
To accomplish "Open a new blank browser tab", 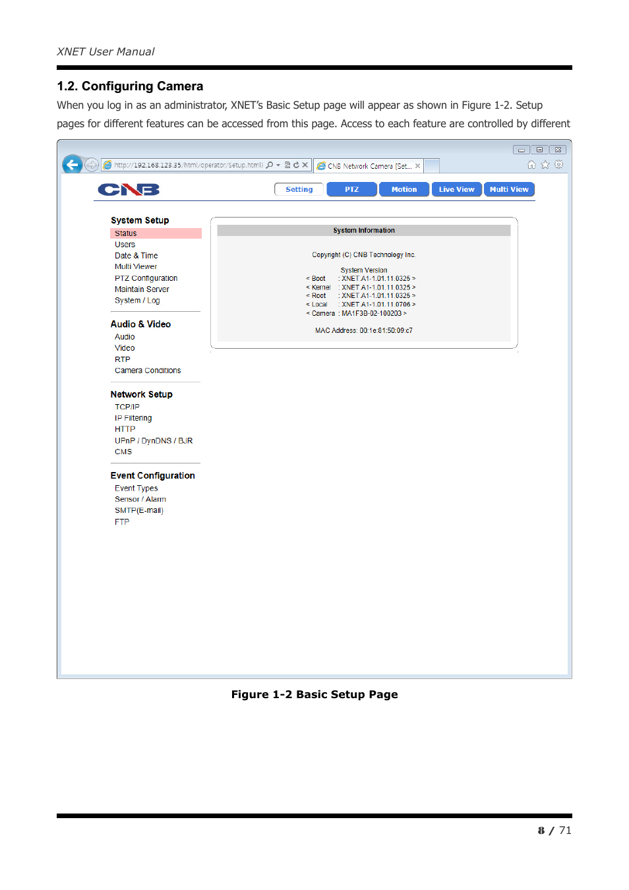I will (x=431, y=165).
